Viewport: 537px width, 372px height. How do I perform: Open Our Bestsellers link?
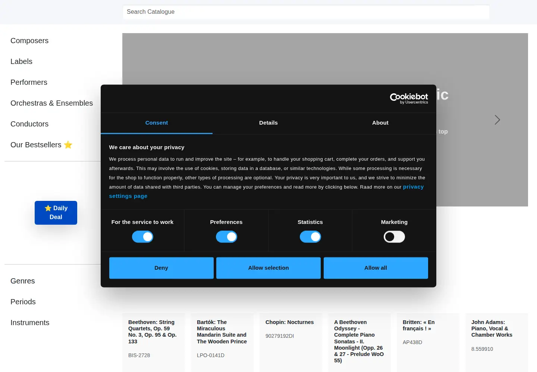coord(41,145)
